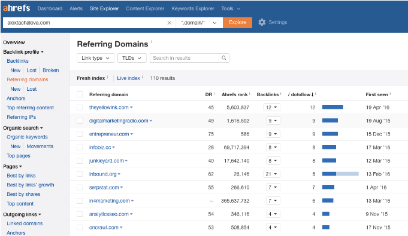Check the oncrawl.com row checkbox
Image resolution: width=408 pixels, height=236 pixels.
coord(80,228)
